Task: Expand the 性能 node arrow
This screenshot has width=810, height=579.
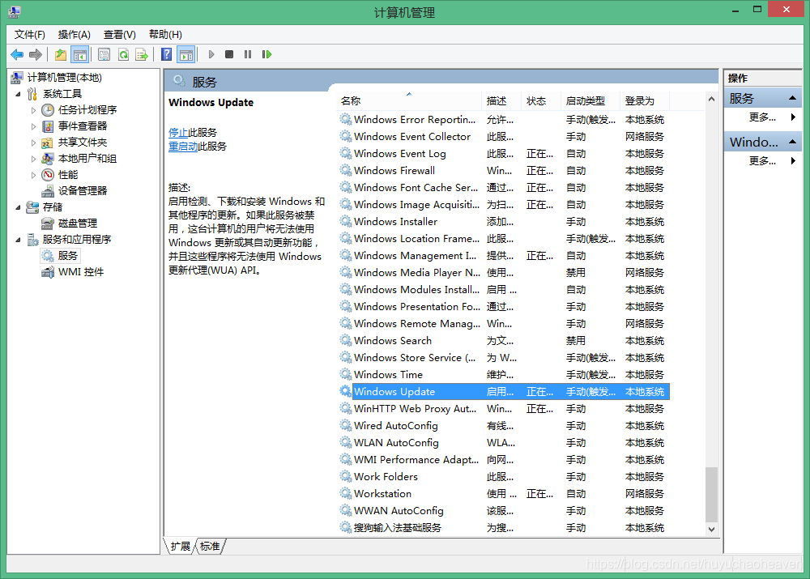Action: click(33, 175)
